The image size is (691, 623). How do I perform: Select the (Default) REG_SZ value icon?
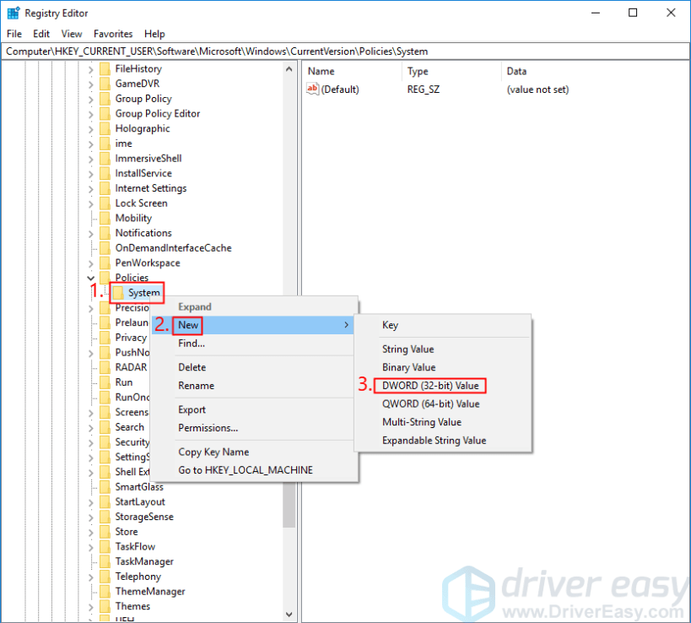pos(312,89)
